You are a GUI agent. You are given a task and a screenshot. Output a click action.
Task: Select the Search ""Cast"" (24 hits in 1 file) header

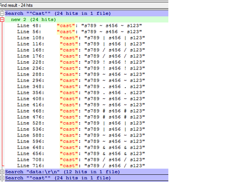click(87, 13)
